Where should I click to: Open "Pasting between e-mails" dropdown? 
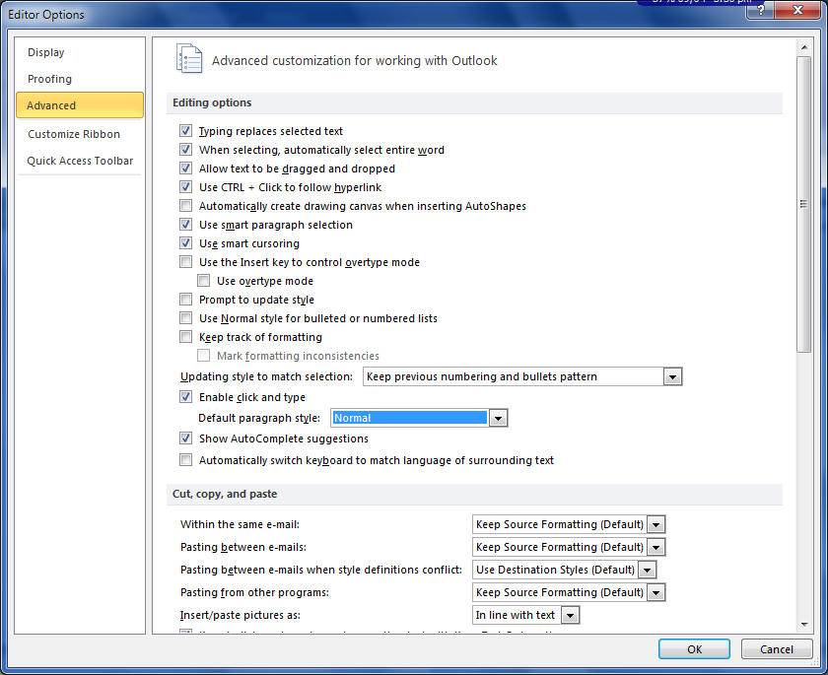tap(655, 547)
